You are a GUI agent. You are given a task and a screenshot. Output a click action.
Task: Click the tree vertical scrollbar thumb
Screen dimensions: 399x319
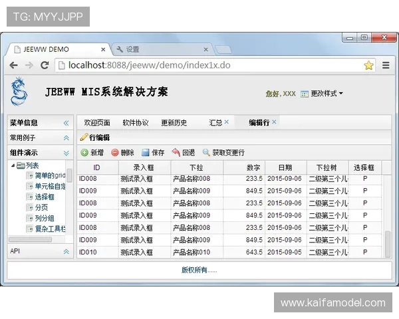(x=69, y=175)
